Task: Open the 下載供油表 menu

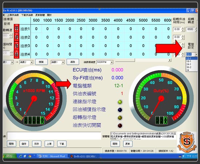Action: [27, 15]
